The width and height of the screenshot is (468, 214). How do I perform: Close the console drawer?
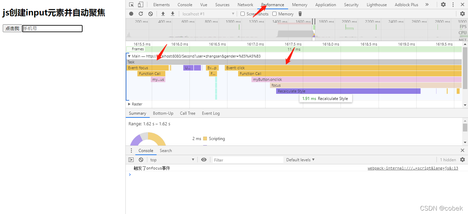(x=463, y=151)
